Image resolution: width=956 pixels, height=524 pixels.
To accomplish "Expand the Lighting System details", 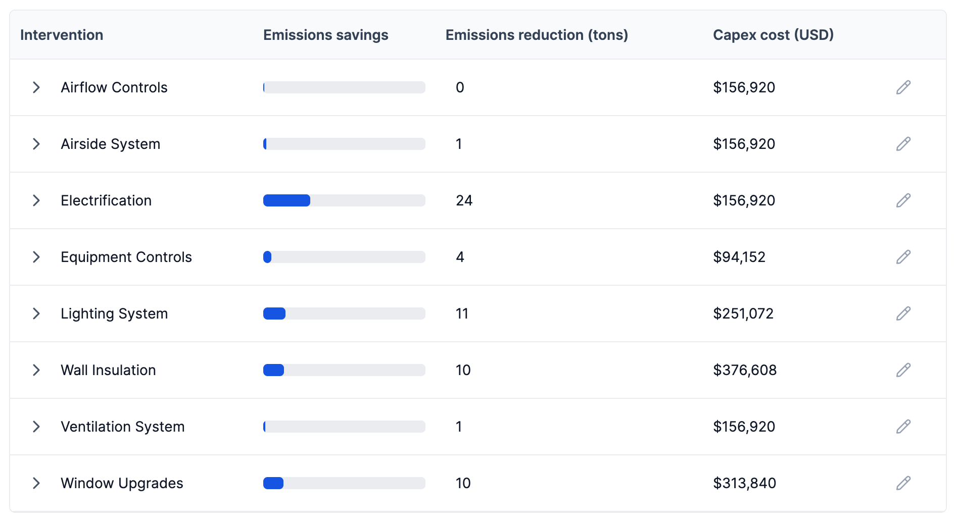I will click(x=36, y=313).
